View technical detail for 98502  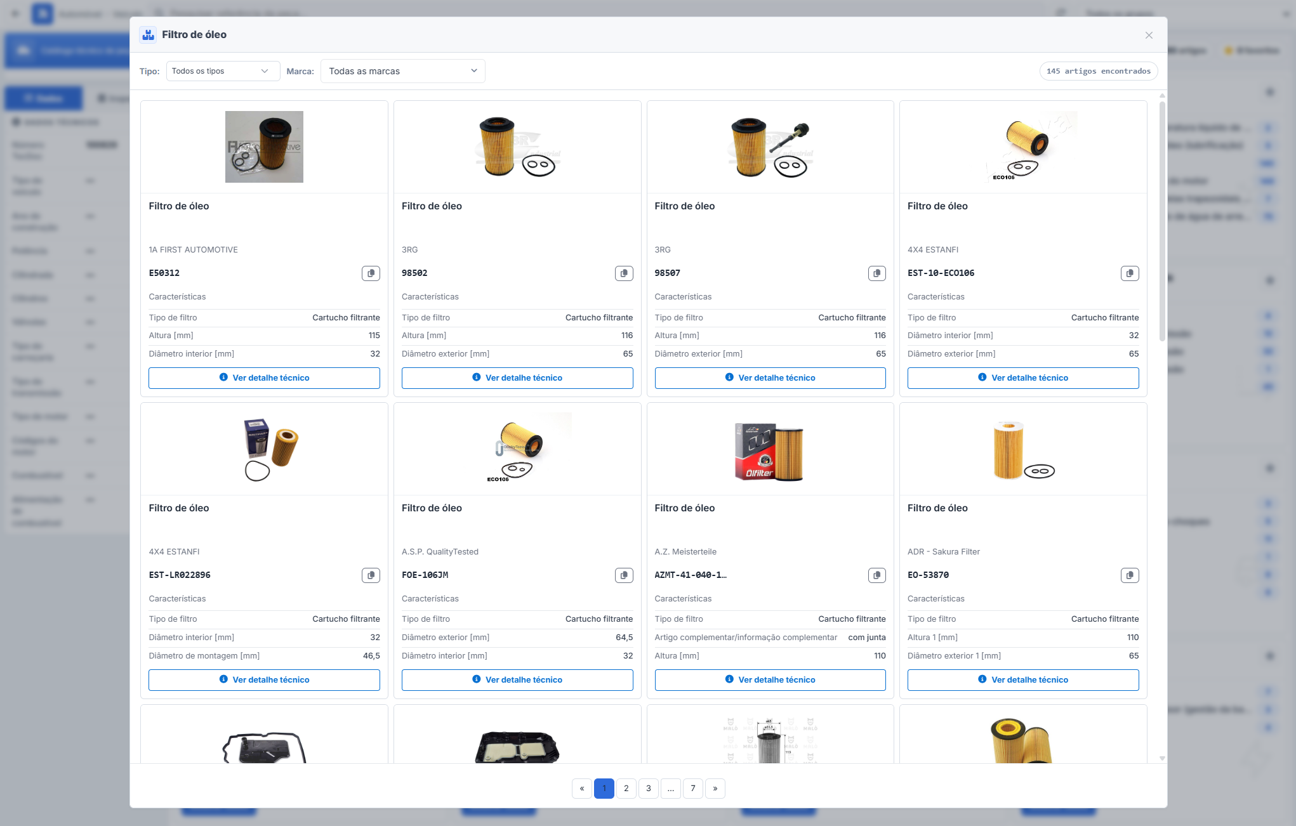pyautogui.click(x=517, y=378)
